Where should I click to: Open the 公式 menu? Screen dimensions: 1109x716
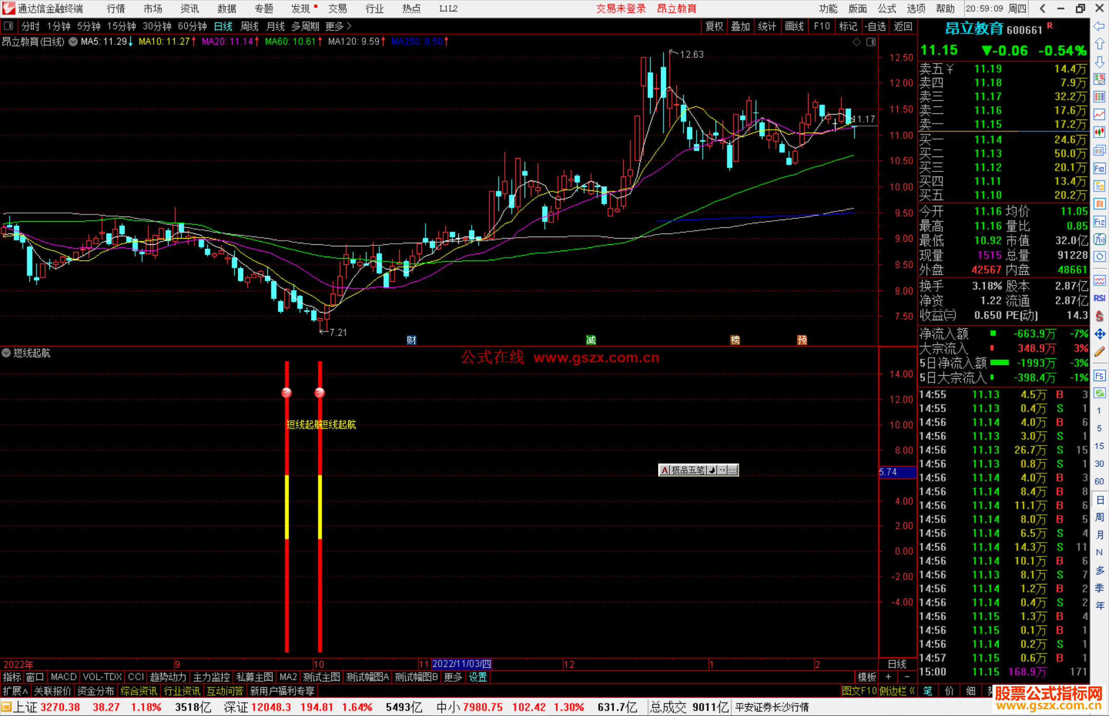(x=887, y=9)
